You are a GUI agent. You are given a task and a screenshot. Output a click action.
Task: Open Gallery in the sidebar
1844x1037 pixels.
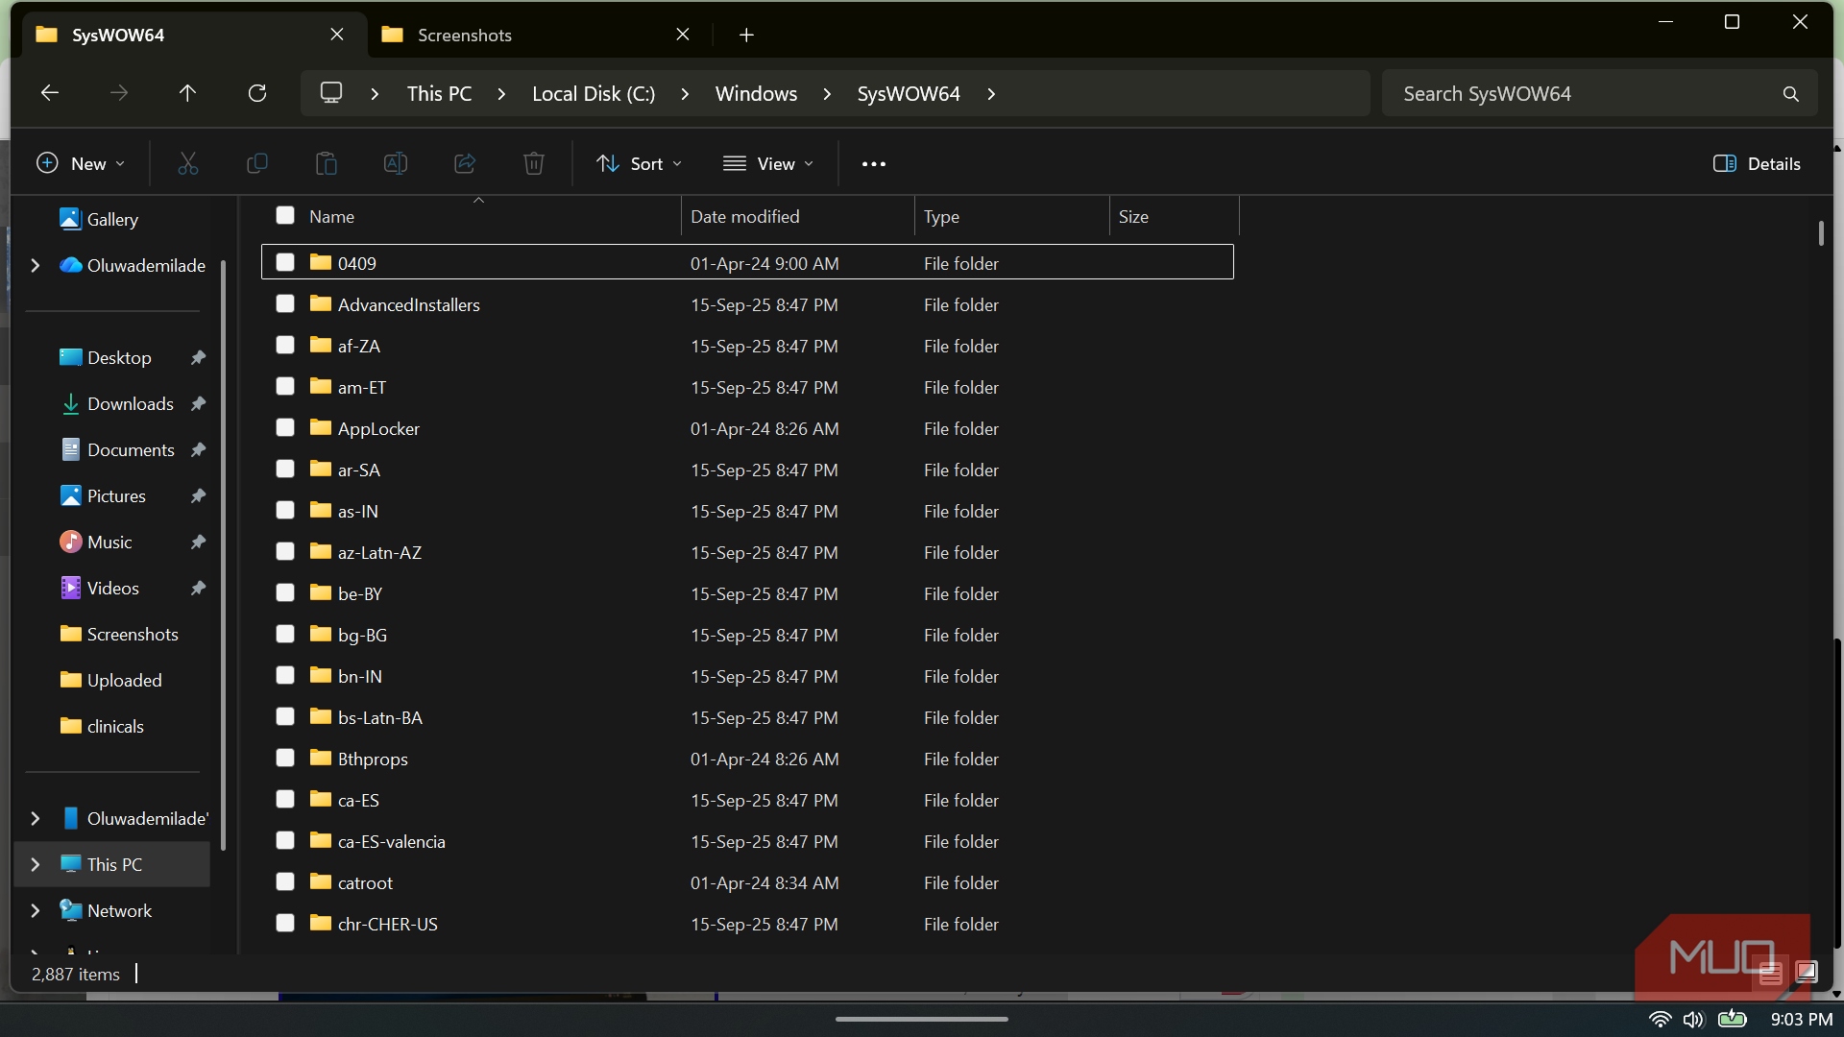pyautogui.click(x=112, y=220)
